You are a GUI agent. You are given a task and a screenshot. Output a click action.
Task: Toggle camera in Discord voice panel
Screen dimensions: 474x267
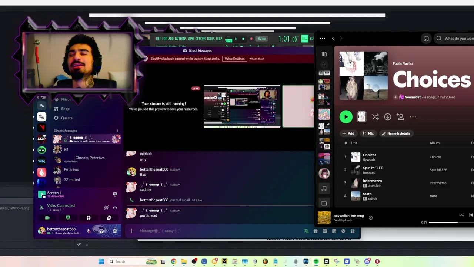[x=47, y=218]
